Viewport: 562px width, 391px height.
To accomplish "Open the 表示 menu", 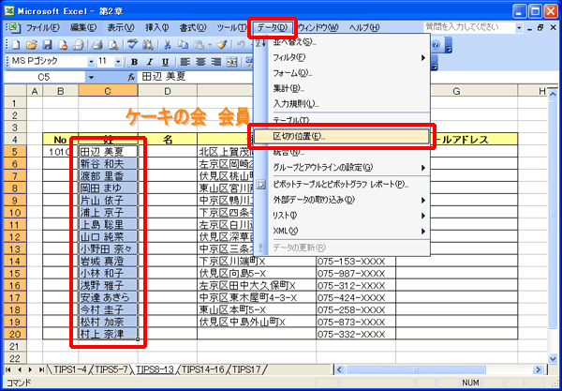I will pos(121,27).
